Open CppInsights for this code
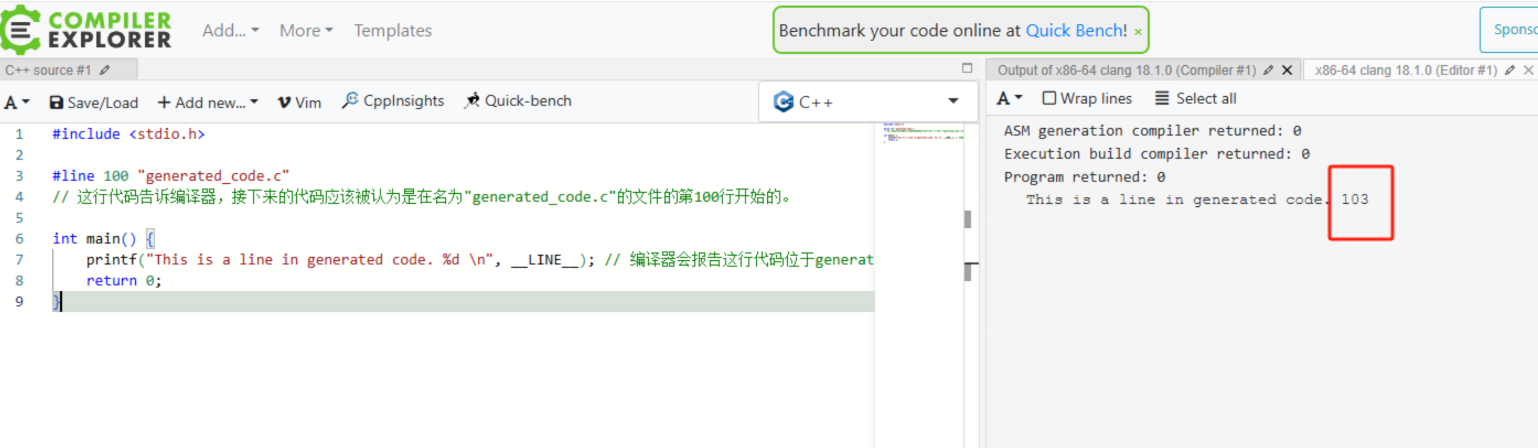 tap(393, 101)
